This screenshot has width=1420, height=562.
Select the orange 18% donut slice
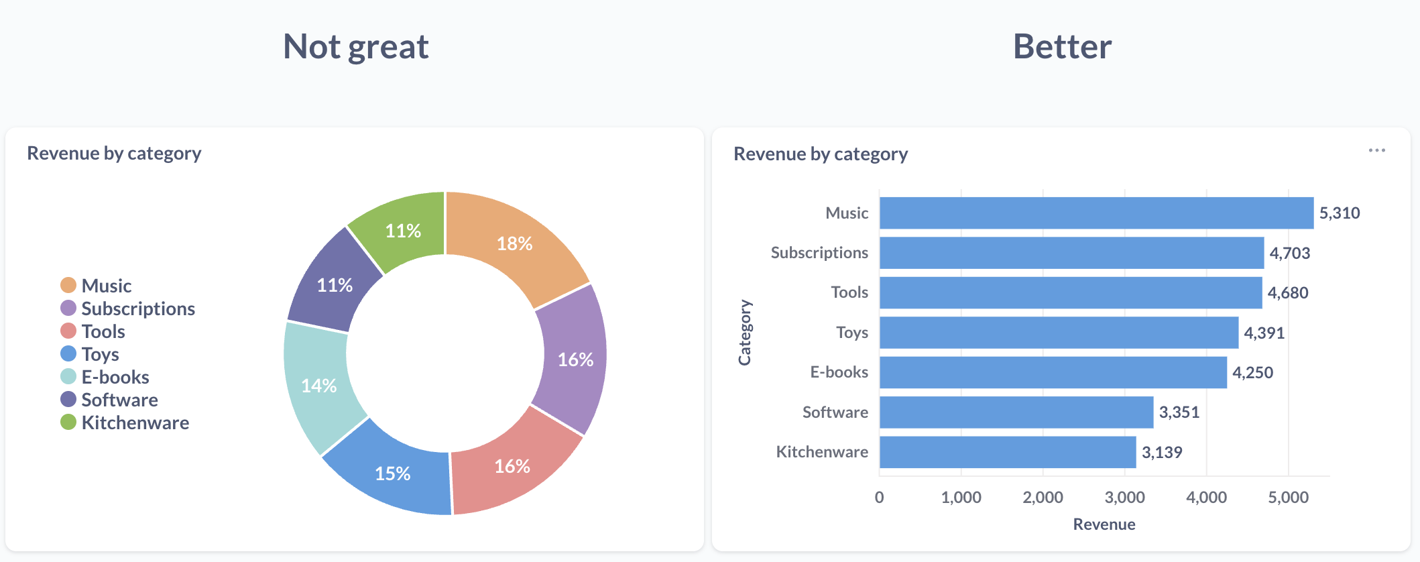[x=514, y=243]
